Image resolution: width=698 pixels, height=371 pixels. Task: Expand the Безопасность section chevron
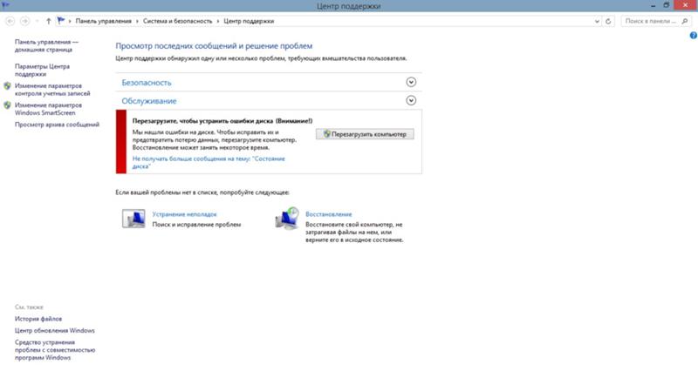click(411, 82)
